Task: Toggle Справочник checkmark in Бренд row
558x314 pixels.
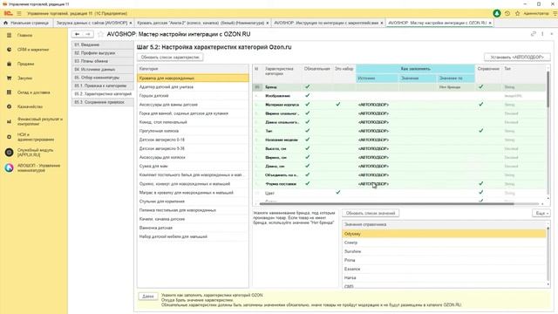Action: (481, 87)
